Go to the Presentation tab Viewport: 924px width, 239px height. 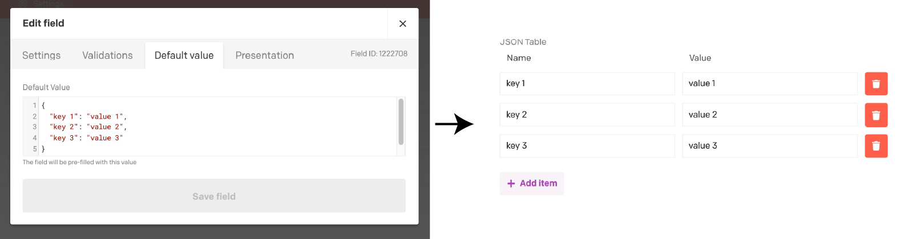tap(264, 55)
